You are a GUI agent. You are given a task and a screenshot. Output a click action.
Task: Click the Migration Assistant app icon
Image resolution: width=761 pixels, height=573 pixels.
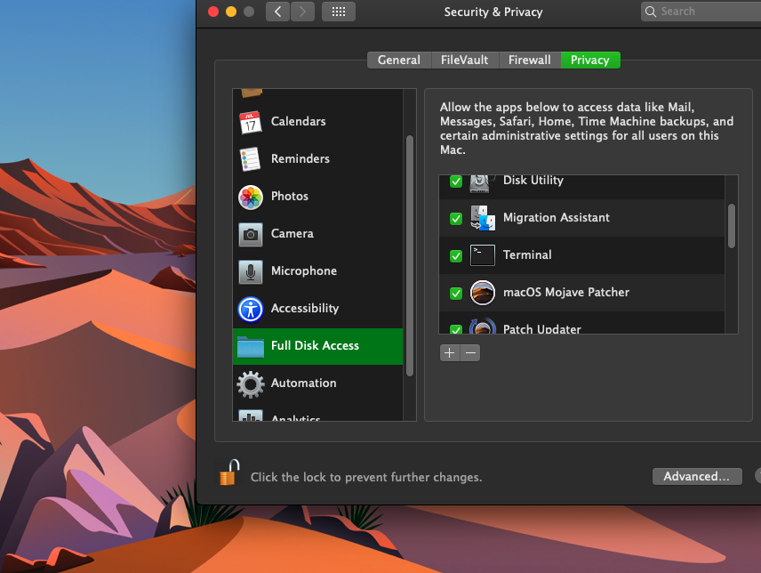point(483,218)
